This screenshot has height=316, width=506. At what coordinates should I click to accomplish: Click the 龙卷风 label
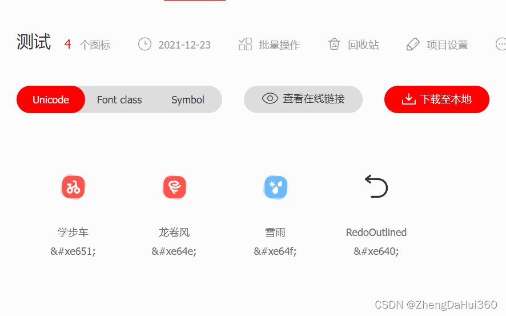(174, 233)
